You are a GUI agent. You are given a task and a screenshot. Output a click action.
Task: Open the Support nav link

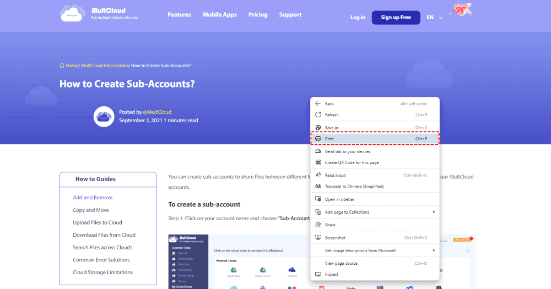click(x=290, y=15)
